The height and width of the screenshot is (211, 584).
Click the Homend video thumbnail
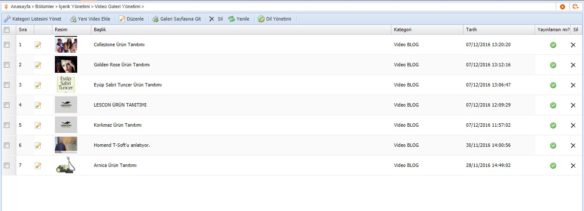66,145
